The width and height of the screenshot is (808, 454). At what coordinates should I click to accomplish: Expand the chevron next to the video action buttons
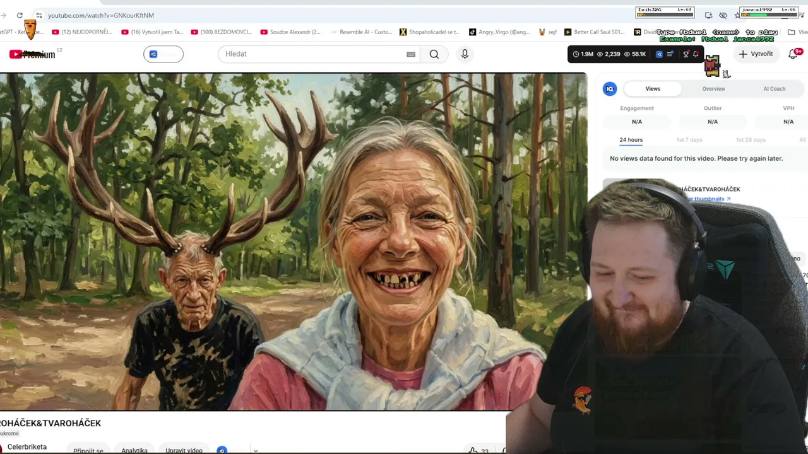[x=256, y=450]
